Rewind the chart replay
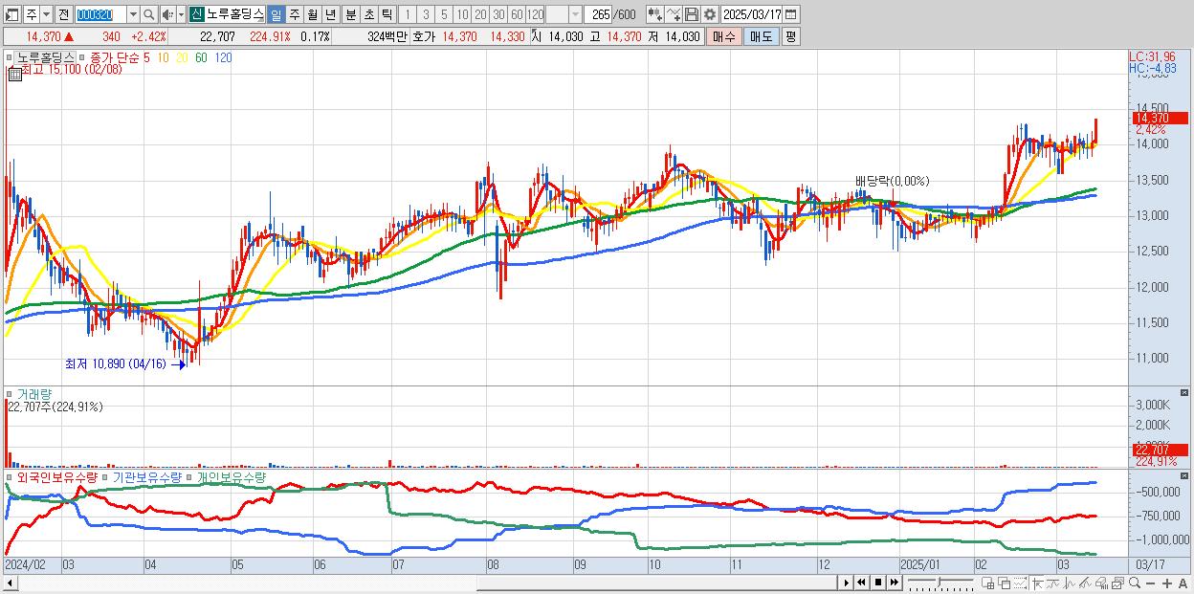 [861, 583]
